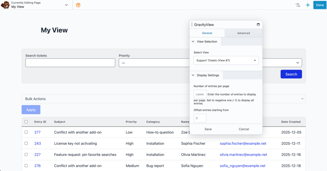Click the Date Created column header
Image resolution: width=327 pixels, height=171 pixels.
click(x=291, y=122)
